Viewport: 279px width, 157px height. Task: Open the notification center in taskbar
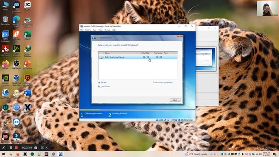coord(275,154)
